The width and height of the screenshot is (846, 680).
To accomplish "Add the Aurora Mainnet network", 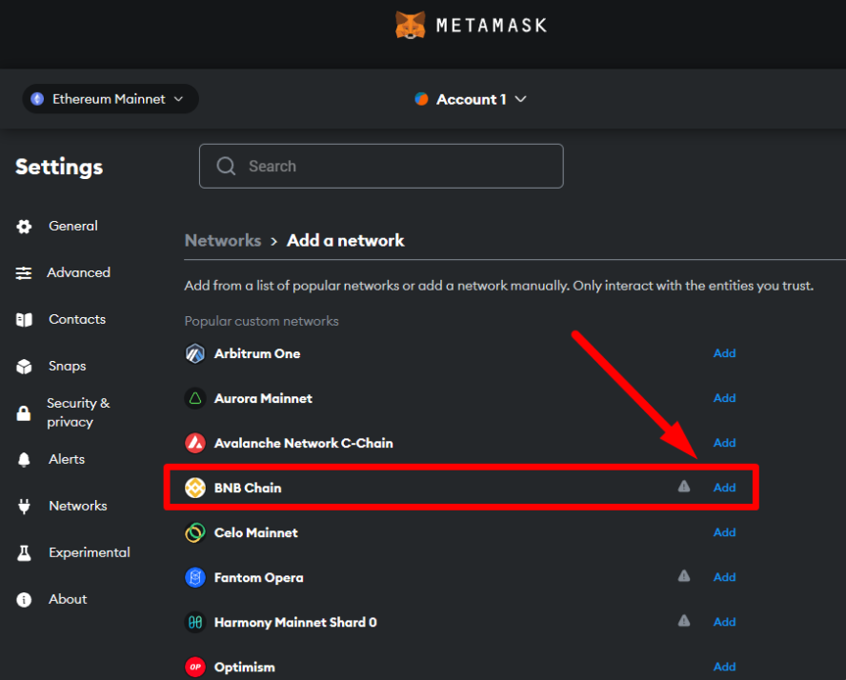I will click(724, 398).
